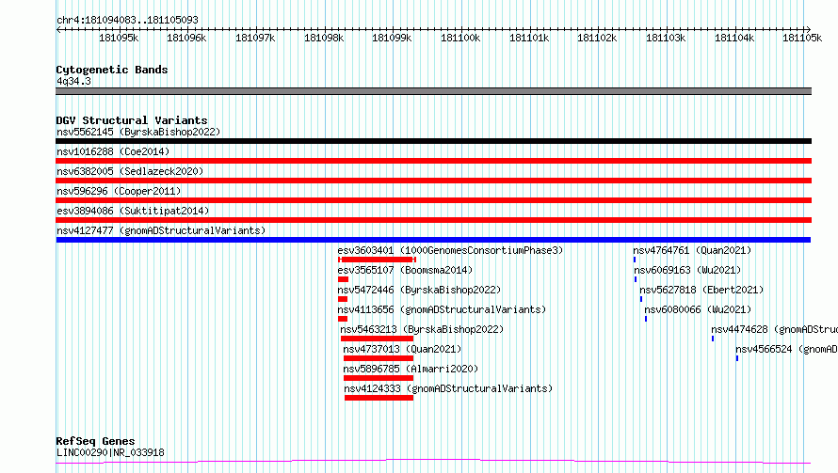Viewport: 838px width, 473px height.
Task: Open nsv1016288 (Coe2014) variant label
Action: tap(113, 151)
